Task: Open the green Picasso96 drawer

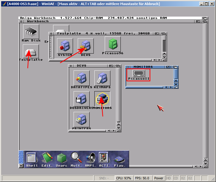Action: 113,44
